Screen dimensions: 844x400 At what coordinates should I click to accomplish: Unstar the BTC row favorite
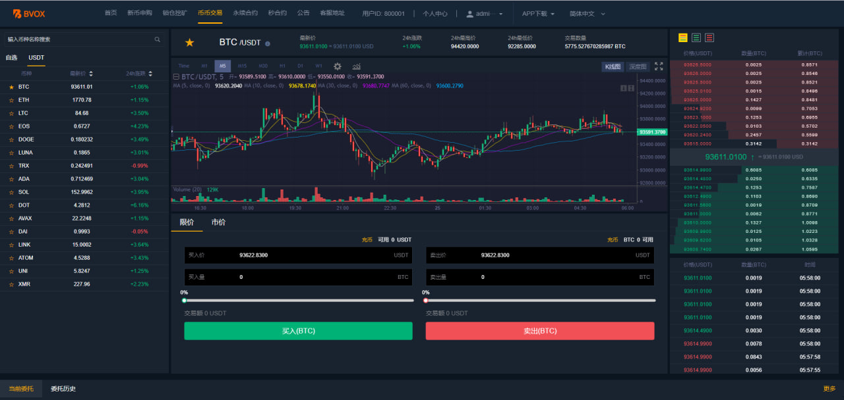tap(11, 87)
